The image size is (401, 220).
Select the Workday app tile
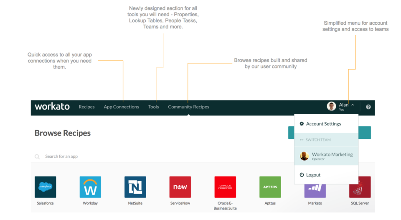coord(90,187)
